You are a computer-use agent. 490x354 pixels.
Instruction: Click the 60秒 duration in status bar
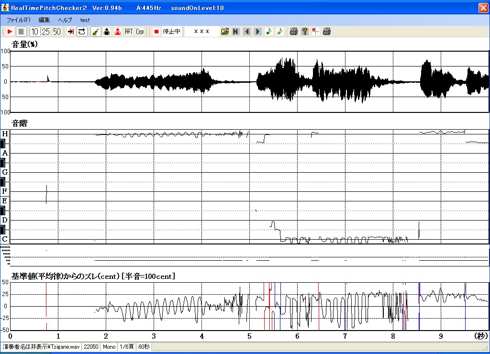click(x=144, y=347)
